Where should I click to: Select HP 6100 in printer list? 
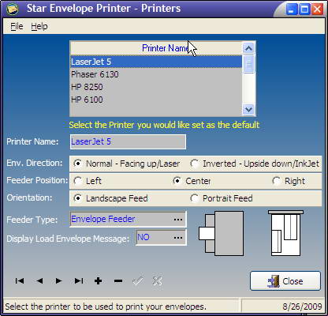tap(156, 100)
